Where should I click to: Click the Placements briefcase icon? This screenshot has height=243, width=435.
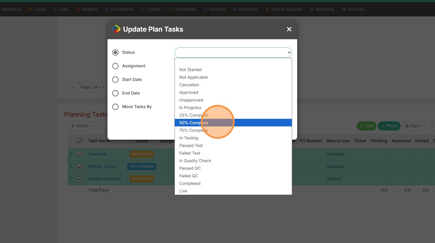pyautogui.click(x=107, y=9)
